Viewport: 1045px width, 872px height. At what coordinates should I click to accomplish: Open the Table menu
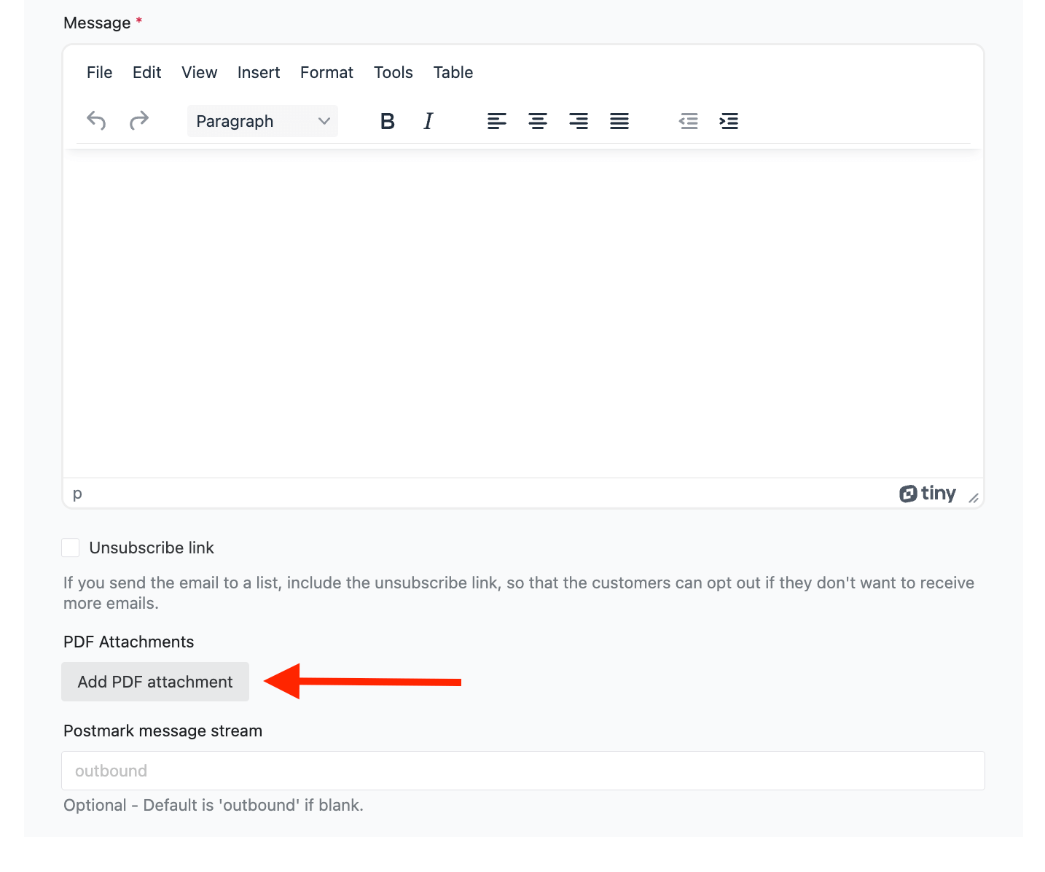(453, 72)
